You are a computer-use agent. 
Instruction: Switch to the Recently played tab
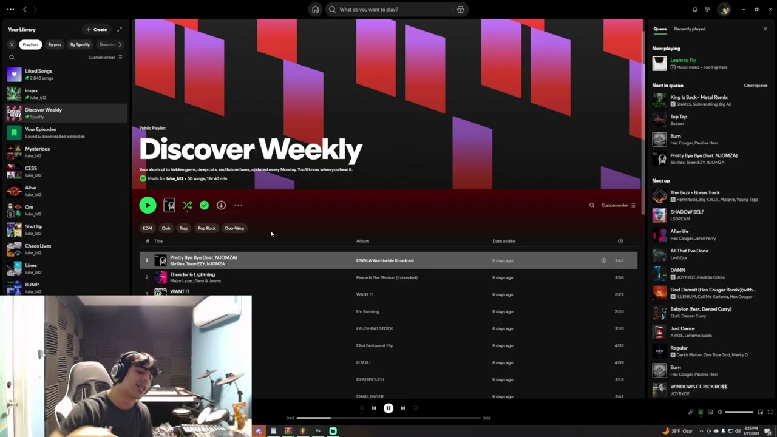click(x=690, y=29)
